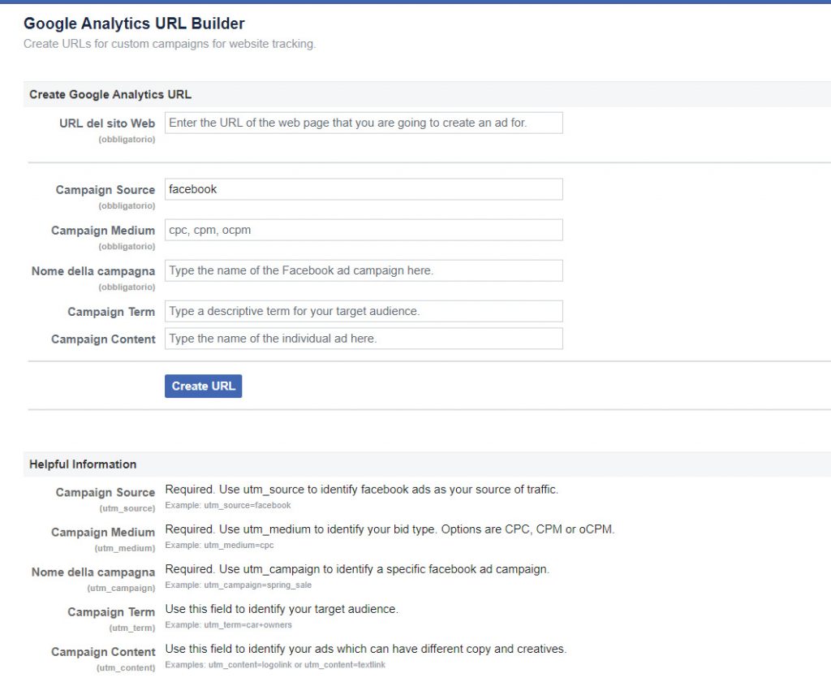
Task: Click the '(utm_source)' label in Helpful Information
Action: tap(127, 508)
